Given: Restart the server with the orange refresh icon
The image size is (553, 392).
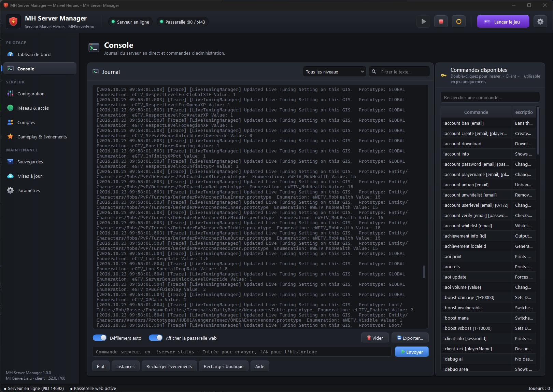Looking at the screenshot, I should click(x=459, y=22).
